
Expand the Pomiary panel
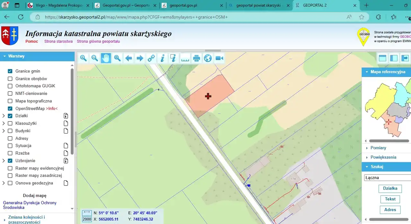pos(378,148)
